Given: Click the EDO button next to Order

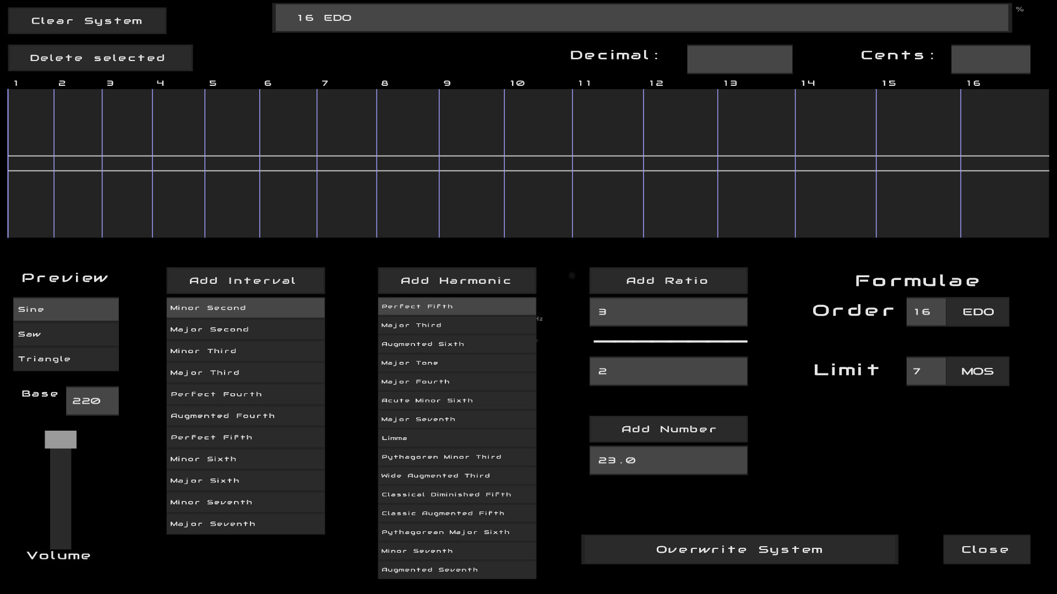Looking at the screenshot, I should [x=977, y=311].
